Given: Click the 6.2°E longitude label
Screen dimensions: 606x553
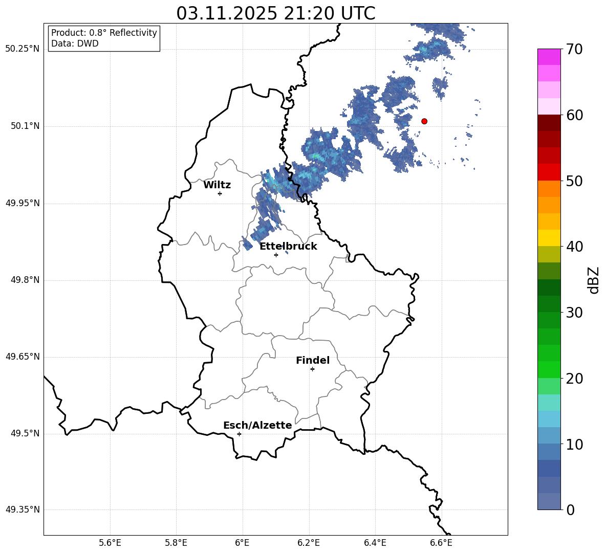Looking at the screenshot, I should pyautogui.click(x=309, y=543).
